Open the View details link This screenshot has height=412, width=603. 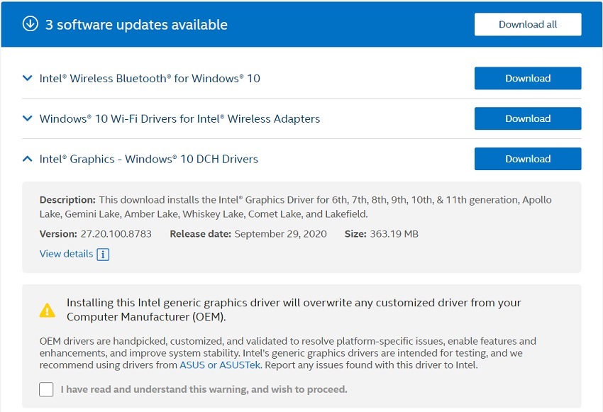(66, 254)
